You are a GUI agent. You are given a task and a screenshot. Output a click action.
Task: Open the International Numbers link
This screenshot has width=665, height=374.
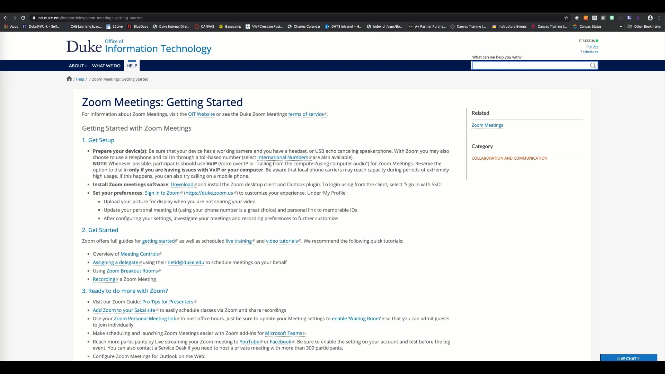[284, 158]
